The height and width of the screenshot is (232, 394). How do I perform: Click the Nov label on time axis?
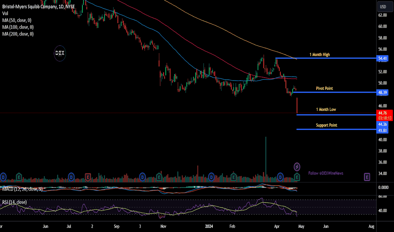[x=163, y=226]
